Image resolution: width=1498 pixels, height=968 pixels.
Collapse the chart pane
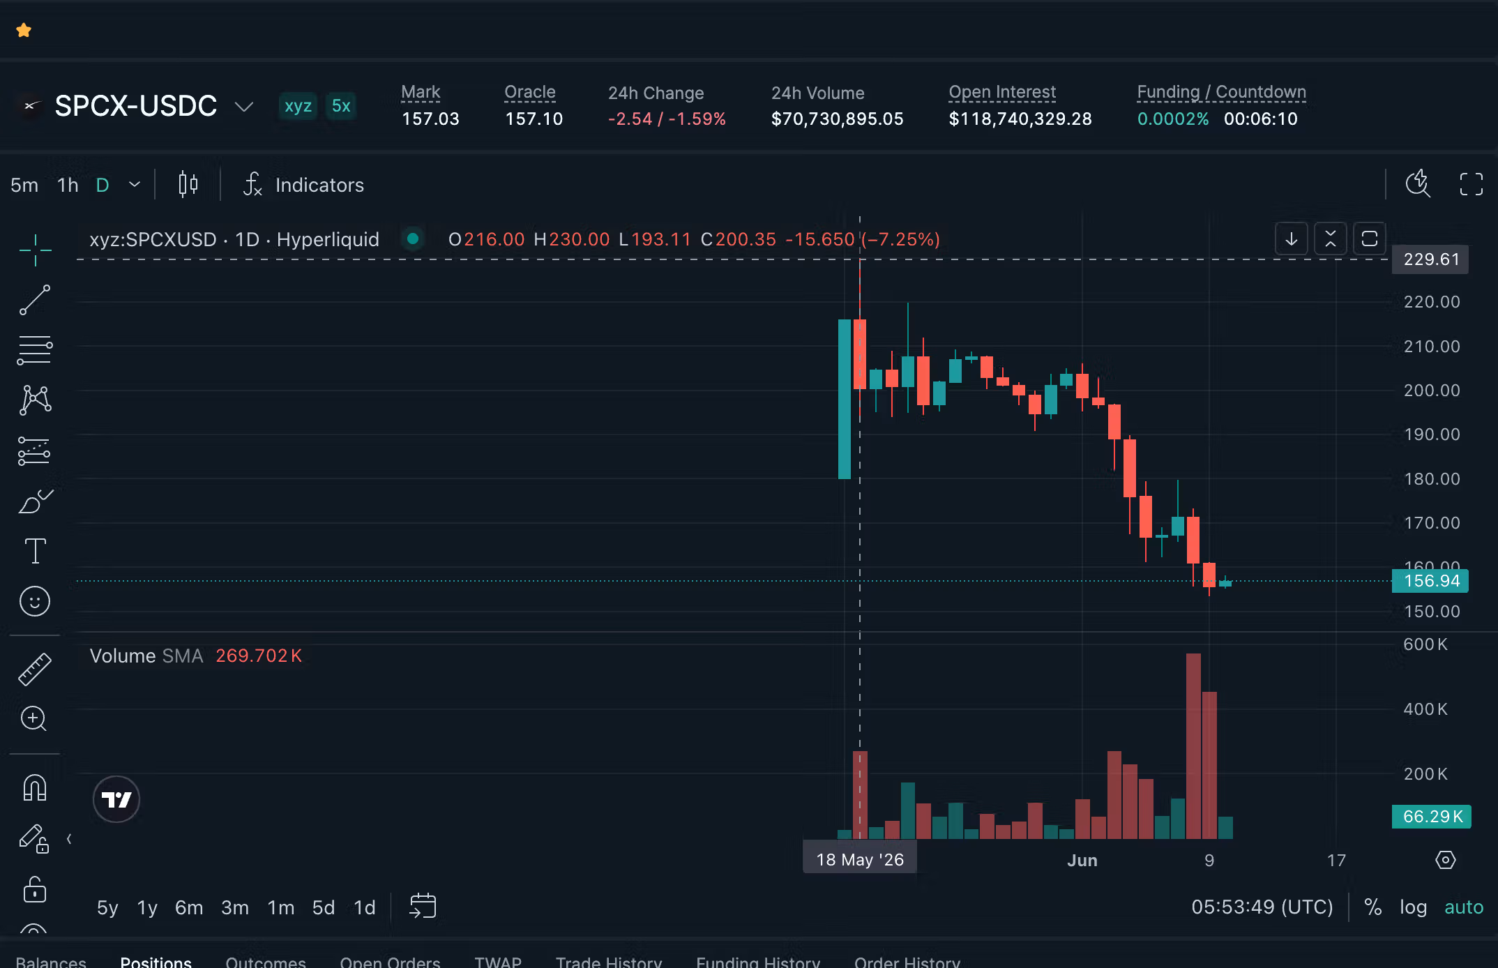(x=1331, y=239)
